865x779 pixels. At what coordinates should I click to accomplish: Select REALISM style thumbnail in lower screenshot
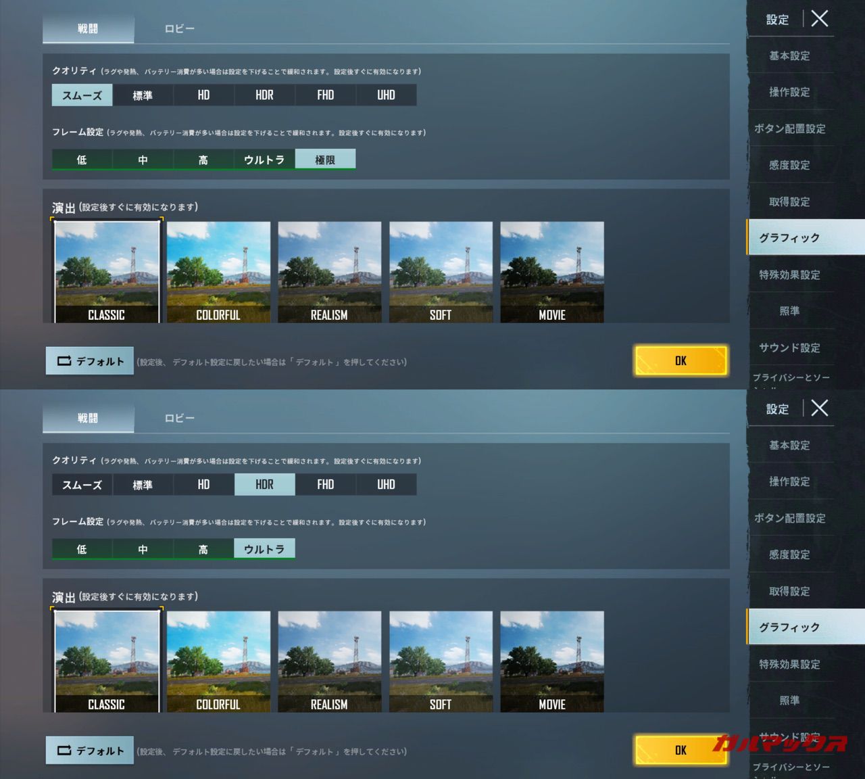(329, 661)
